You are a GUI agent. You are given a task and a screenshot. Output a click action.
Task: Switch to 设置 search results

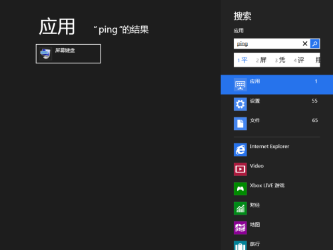pyautogui.click(x=277, y=104)
